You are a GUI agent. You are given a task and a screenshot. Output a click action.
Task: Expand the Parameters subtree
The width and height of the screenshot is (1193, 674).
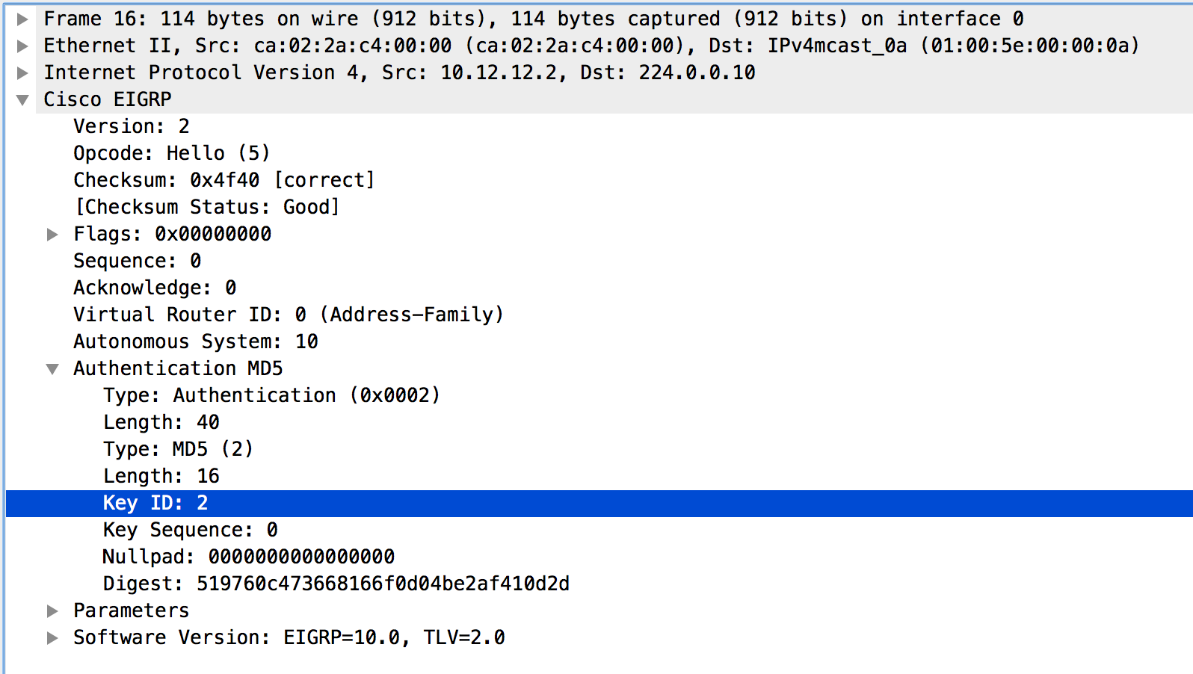tap(52, 610)
